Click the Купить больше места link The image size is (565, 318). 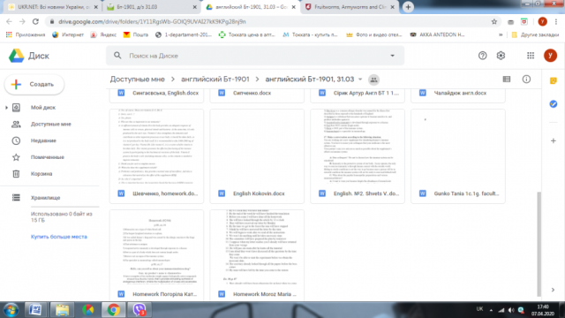coord(59,237)
